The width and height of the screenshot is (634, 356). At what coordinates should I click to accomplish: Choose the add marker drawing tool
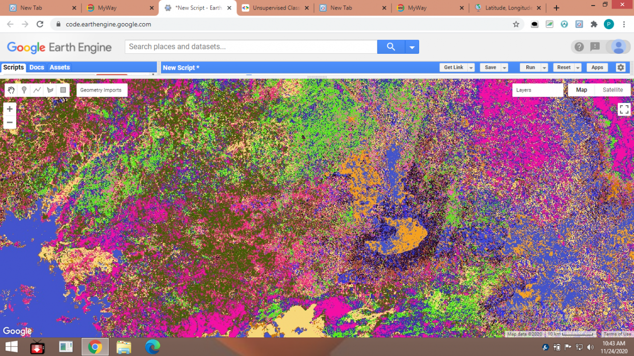click(x=24, y=90)
